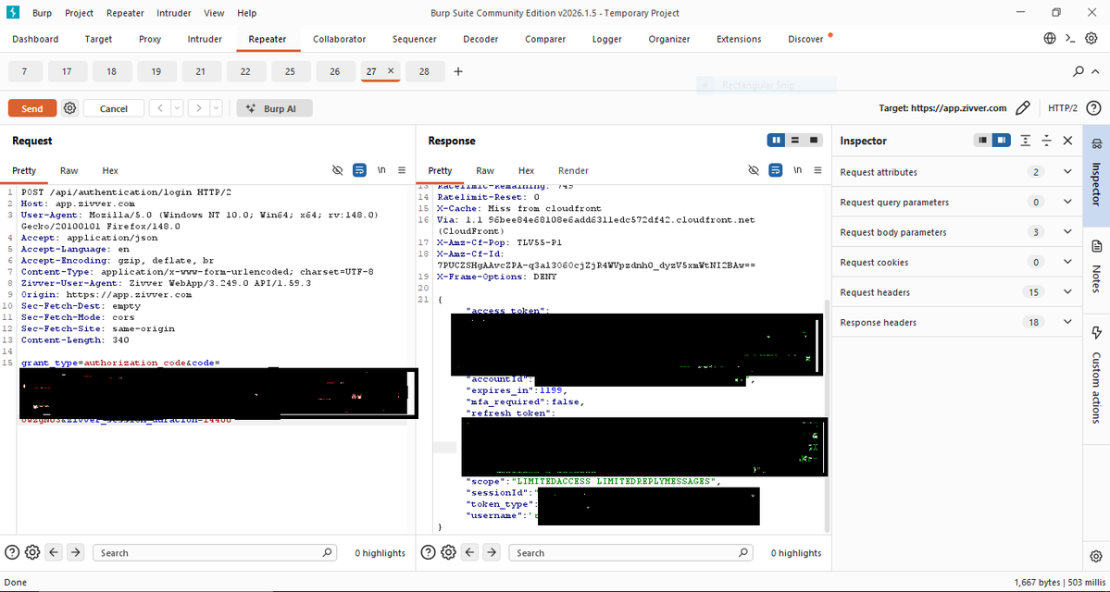Switch to the Decoder tab
The width and height of the screenshot is (1110, 592).
tap(480, 39)
